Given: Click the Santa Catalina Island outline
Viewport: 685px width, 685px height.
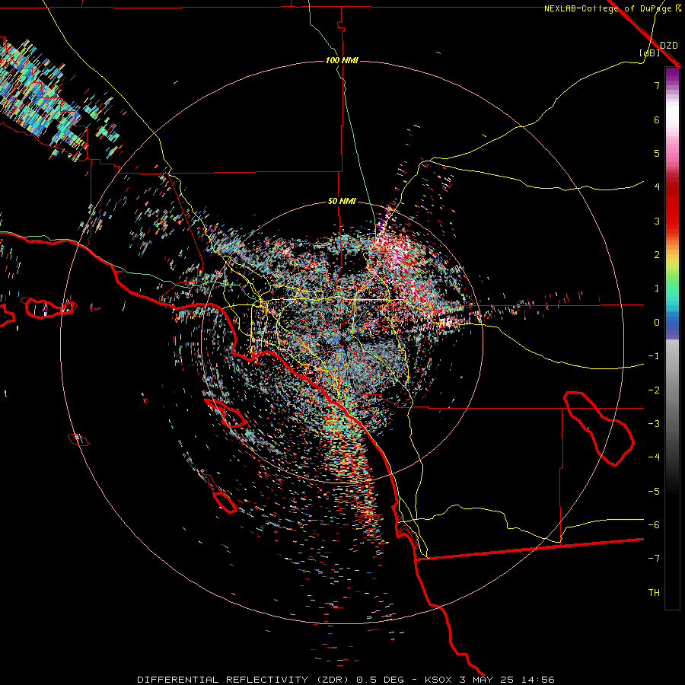Looking at the screenshot, I should (x=226, y=413).
